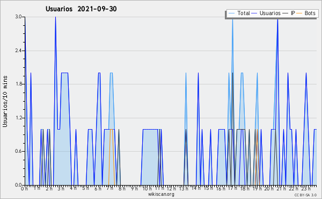The image size is (322, 199).
Task: Click the y-axis value 0.6
Action: point(18,151)
